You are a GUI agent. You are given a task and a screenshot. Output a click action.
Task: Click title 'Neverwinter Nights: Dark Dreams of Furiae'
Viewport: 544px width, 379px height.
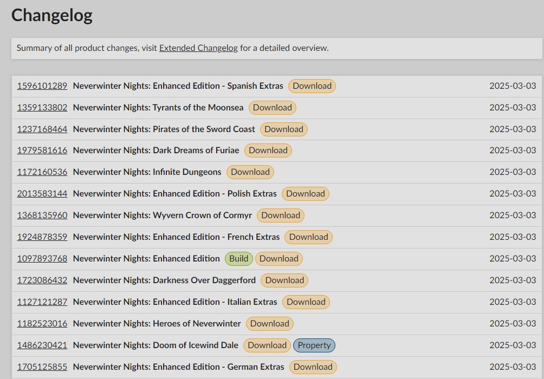coord(156,150)
